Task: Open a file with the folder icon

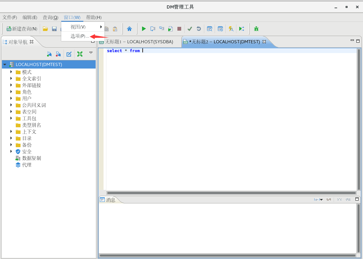Action: point(45,29)
